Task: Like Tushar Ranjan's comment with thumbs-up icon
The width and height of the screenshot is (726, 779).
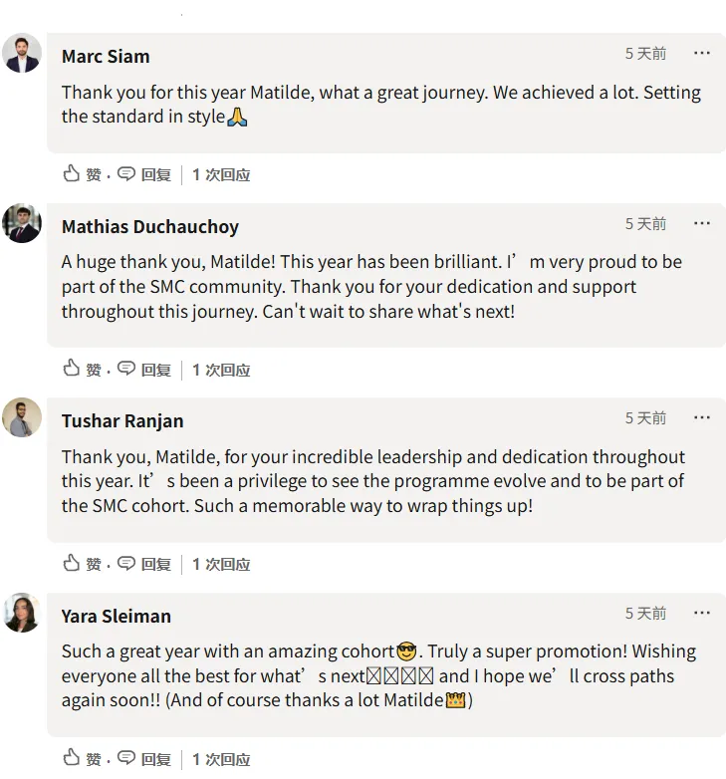Action: pyautogui.click(x=72, y=564)
